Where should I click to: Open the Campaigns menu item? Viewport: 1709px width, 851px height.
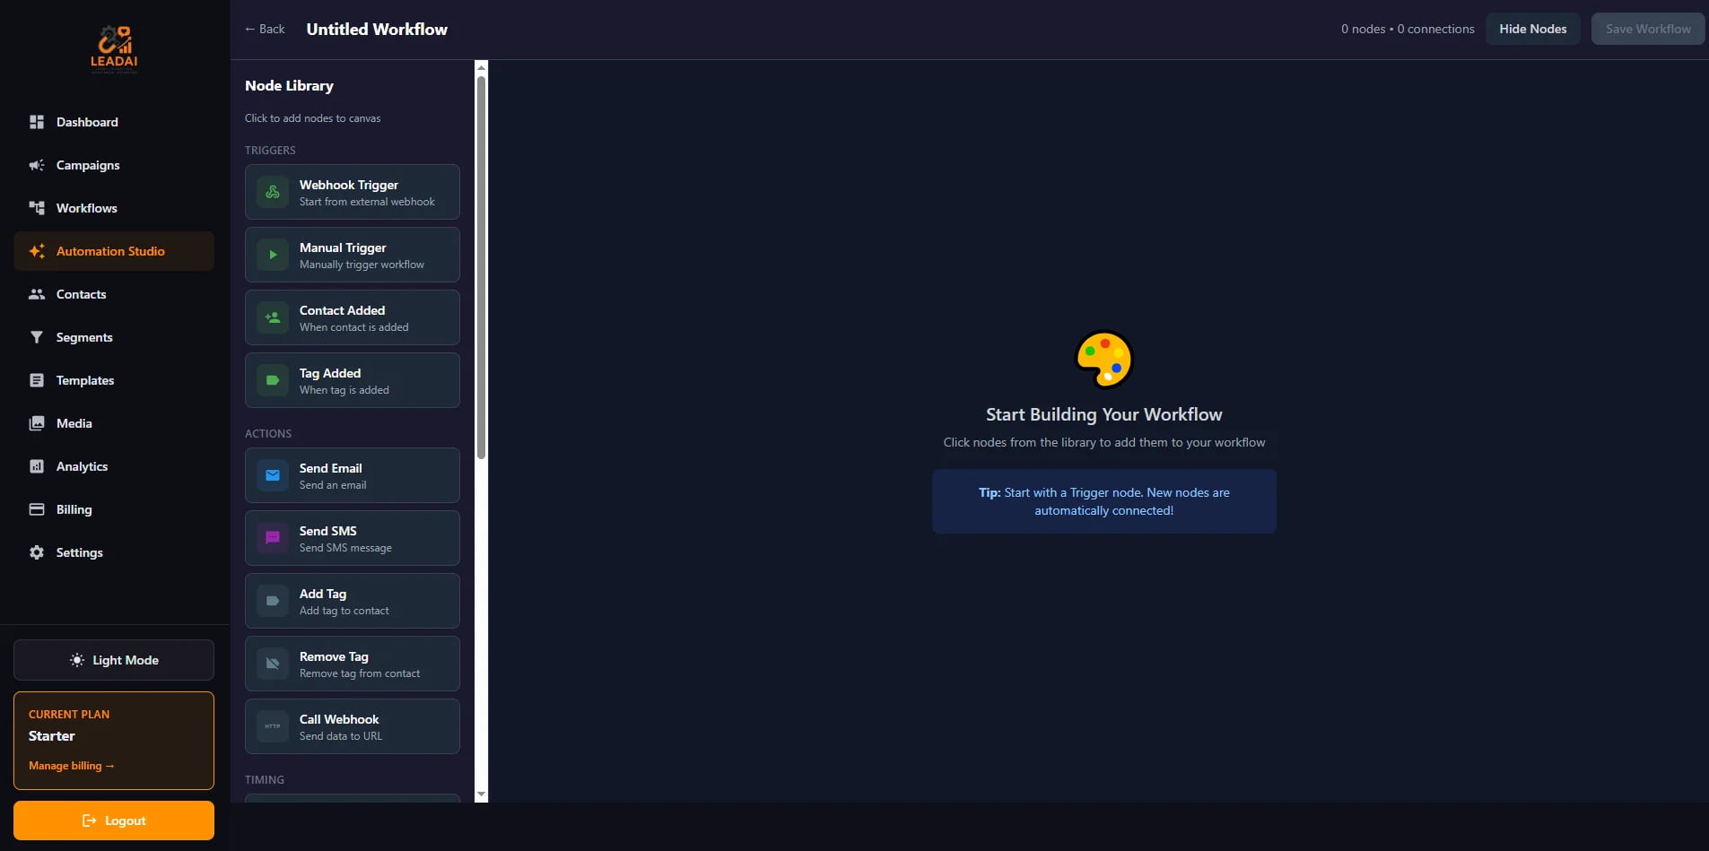[x=88, y=165]
